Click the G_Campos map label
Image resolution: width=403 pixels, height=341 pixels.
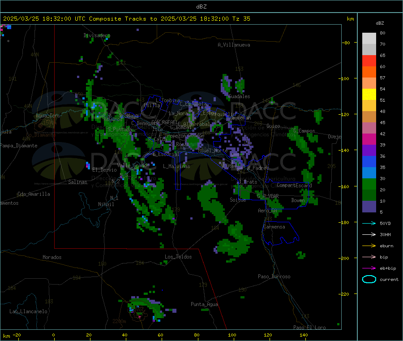pos(304,131)
